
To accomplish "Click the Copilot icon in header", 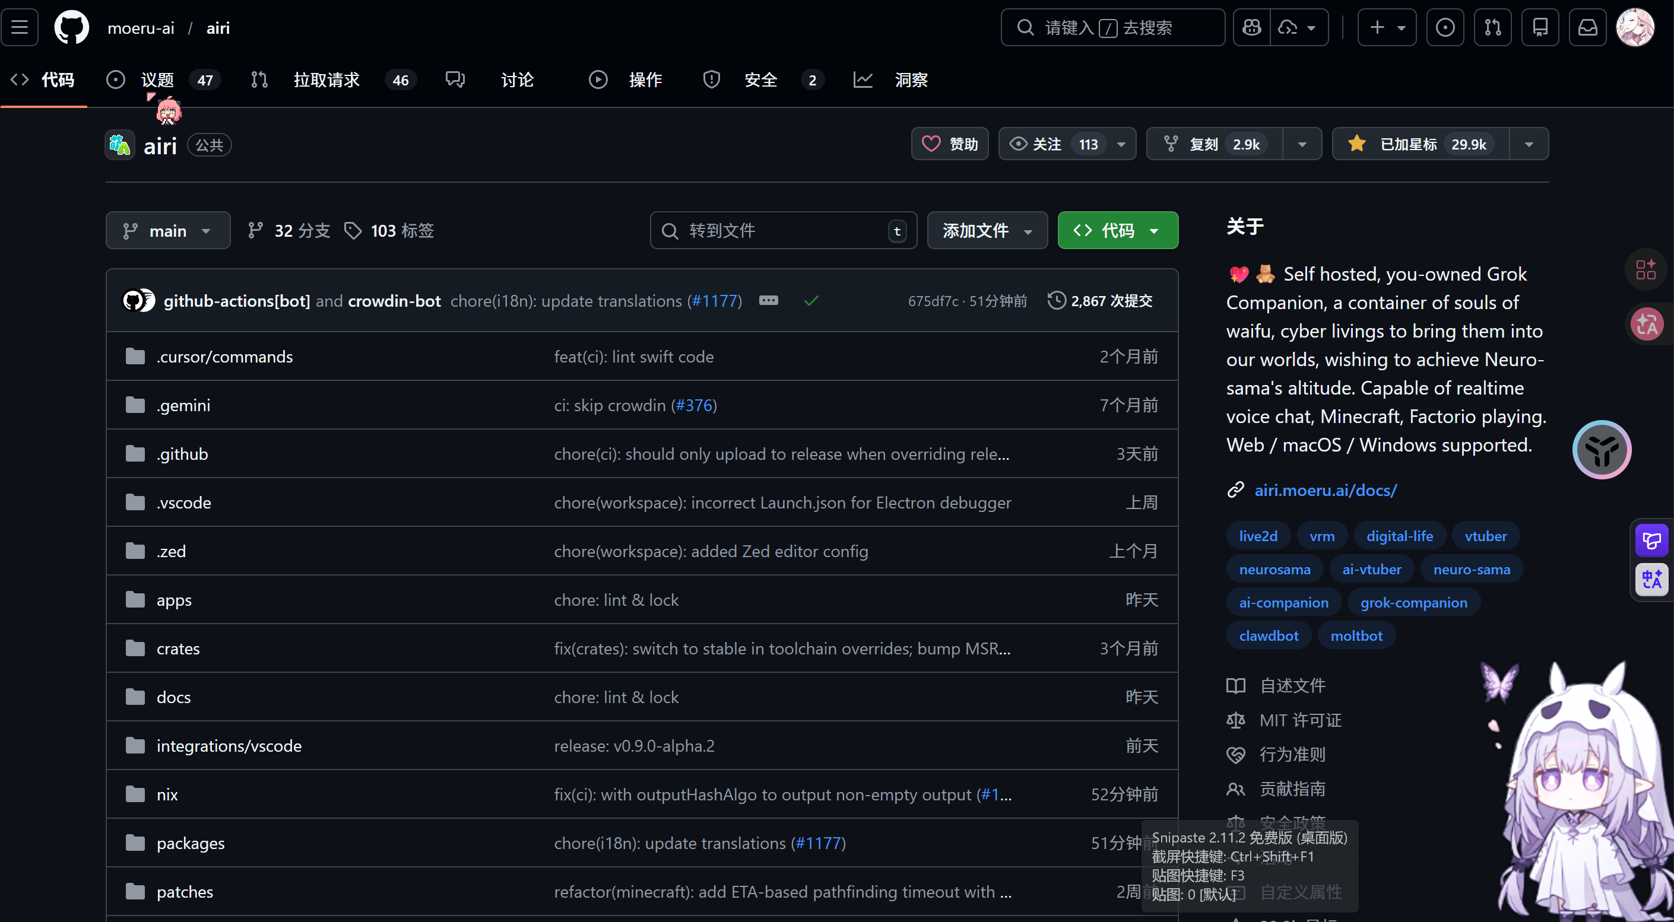I will (1251, 27).
